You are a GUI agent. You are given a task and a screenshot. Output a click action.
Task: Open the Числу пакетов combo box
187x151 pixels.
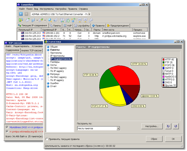point(98,128)
